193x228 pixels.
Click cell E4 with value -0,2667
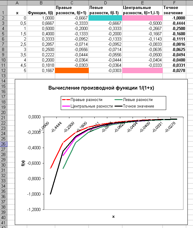pos(142,28)
